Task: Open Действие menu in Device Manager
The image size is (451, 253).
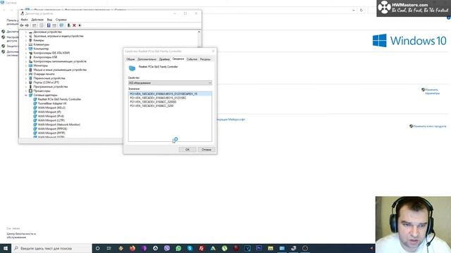Action: point(37,20)
